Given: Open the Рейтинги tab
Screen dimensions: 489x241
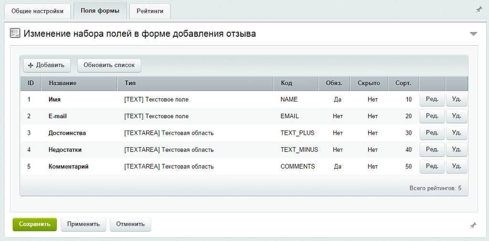Looking at the screenshot, I should click(150, 11).
